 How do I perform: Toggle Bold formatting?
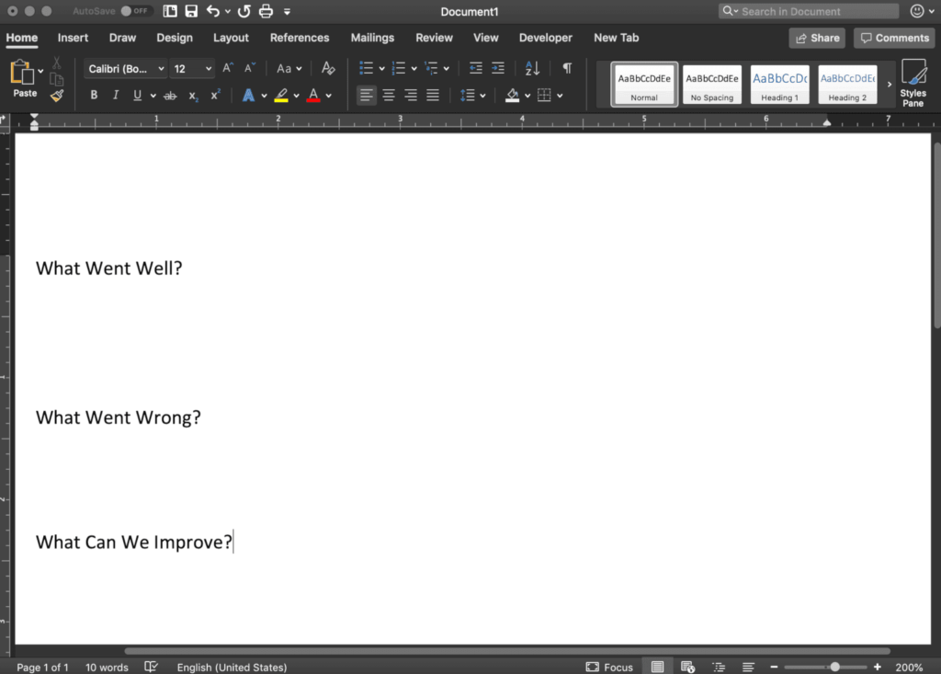click(x=94, y=96)
